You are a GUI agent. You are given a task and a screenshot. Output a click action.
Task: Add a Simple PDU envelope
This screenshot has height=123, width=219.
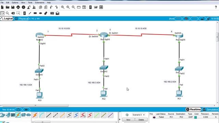click(x=52, y=13)
